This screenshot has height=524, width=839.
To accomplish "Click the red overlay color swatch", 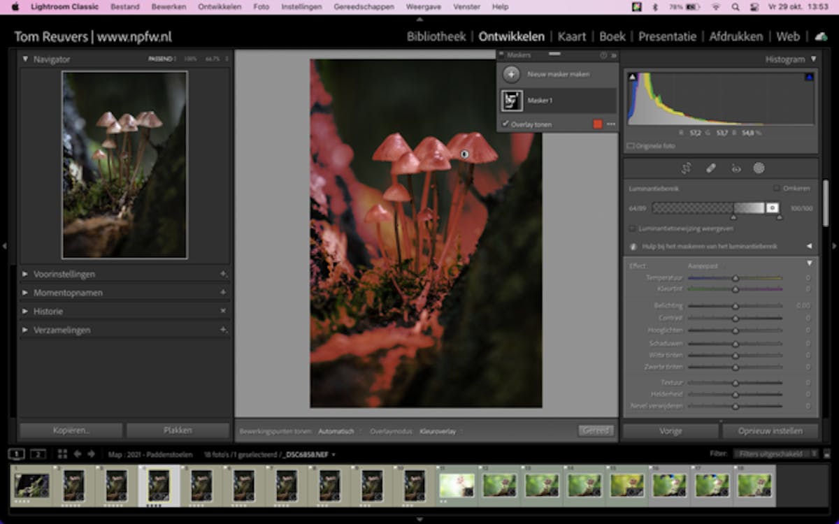I will pos(597,124).
